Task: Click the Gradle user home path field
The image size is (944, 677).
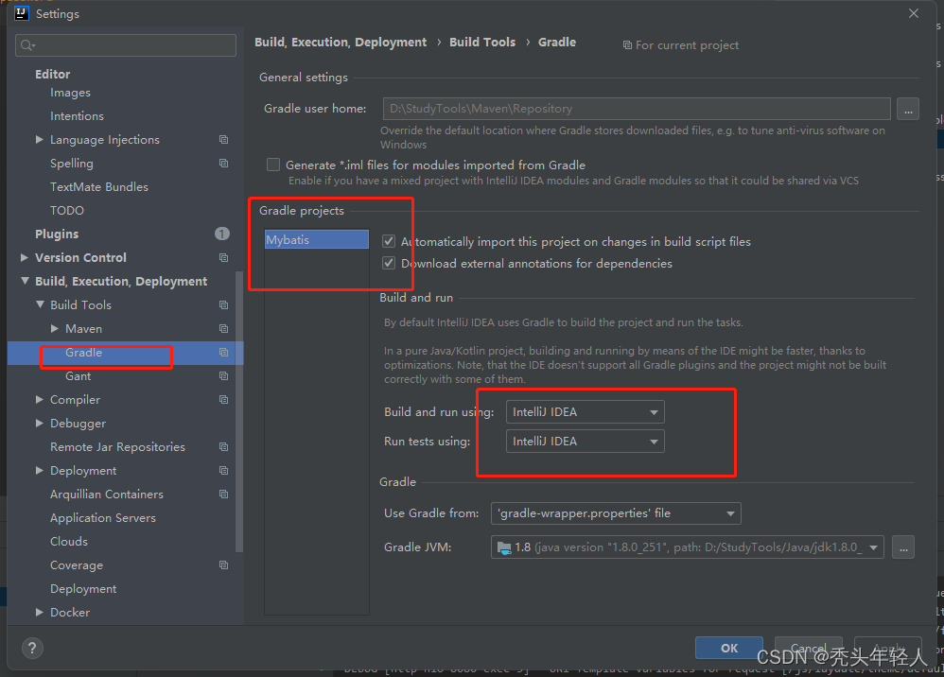Action: (637, 109)
